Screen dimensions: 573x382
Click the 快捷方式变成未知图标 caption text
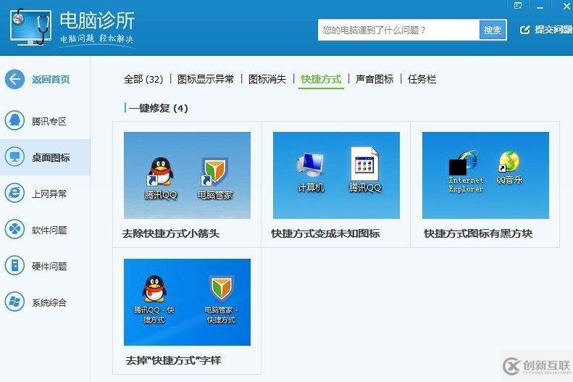[x=325, y=233]
